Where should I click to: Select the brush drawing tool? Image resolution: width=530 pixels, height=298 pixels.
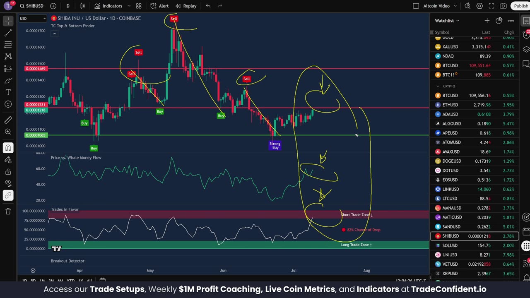pyautogui.click(x=8, y=80)
